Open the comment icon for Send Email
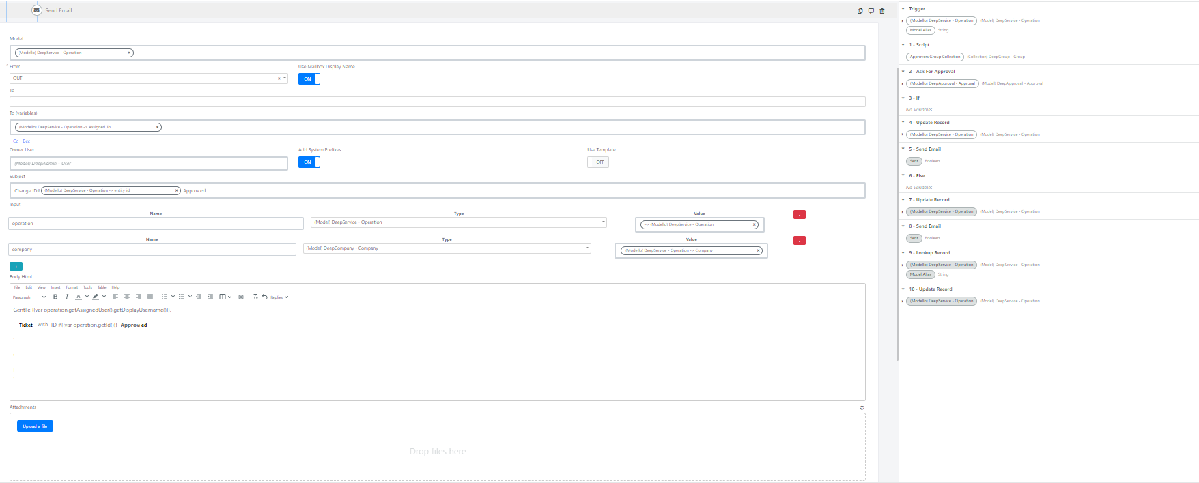This screenshot has height=483, width=1199. 871,11
